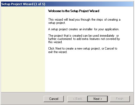Click the separator line above the buttons
This screenshot has height=105, width=135.
pos(67,93)
